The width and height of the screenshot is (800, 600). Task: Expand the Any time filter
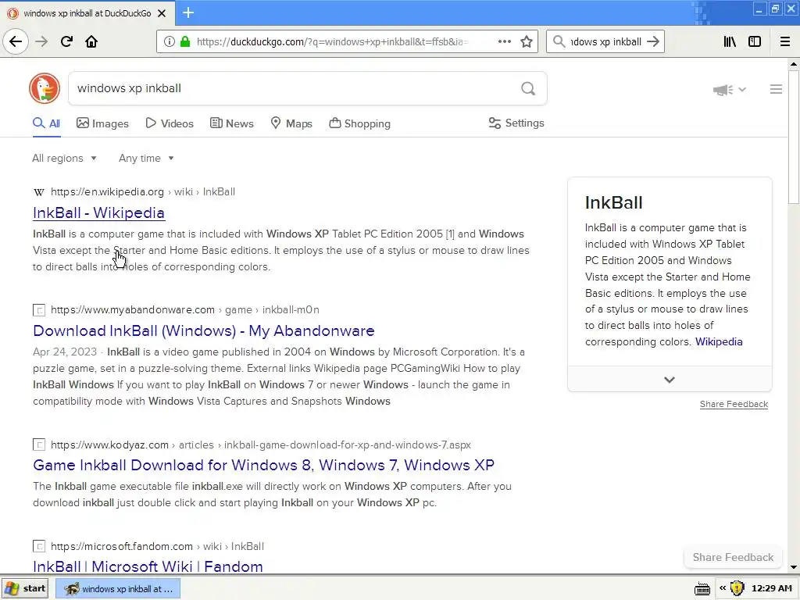tap(146, 158)
